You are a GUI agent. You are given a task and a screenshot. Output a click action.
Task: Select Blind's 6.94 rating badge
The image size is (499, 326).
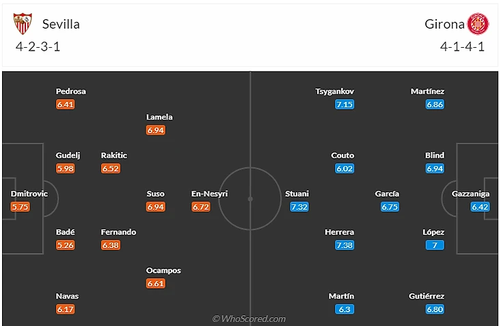point(435,169)
